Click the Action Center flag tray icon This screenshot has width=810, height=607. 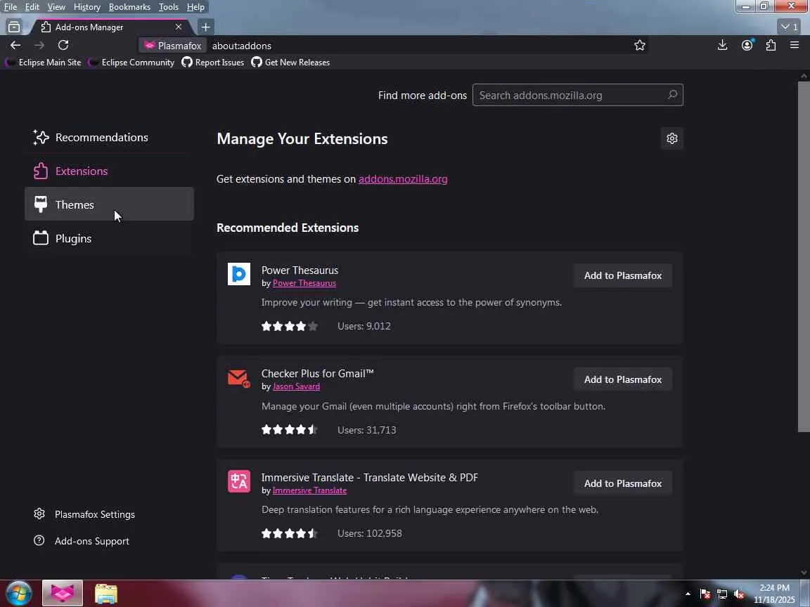(x=705, y=594)
